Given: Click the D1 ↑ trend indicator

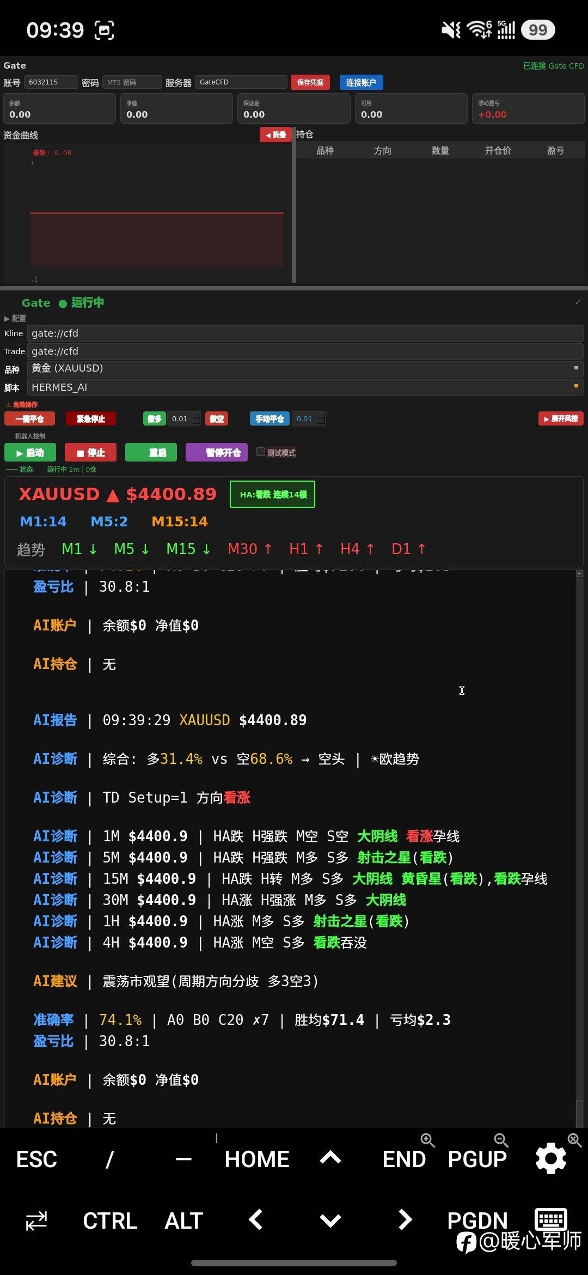Looking at the screenshot, I should pyautogui.click(x=409, y=549).
